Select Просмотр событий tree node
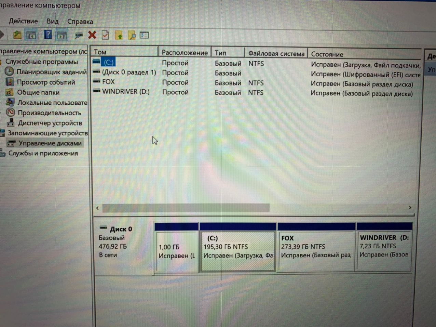Image resolution: width=436 pixels, height=327 pixels. [x=46, y=82]
